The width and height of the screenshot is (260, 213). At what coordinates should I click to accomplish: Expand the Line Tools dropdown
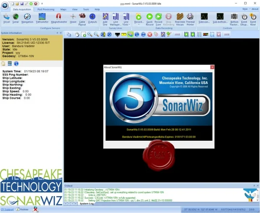click(126, 19)
